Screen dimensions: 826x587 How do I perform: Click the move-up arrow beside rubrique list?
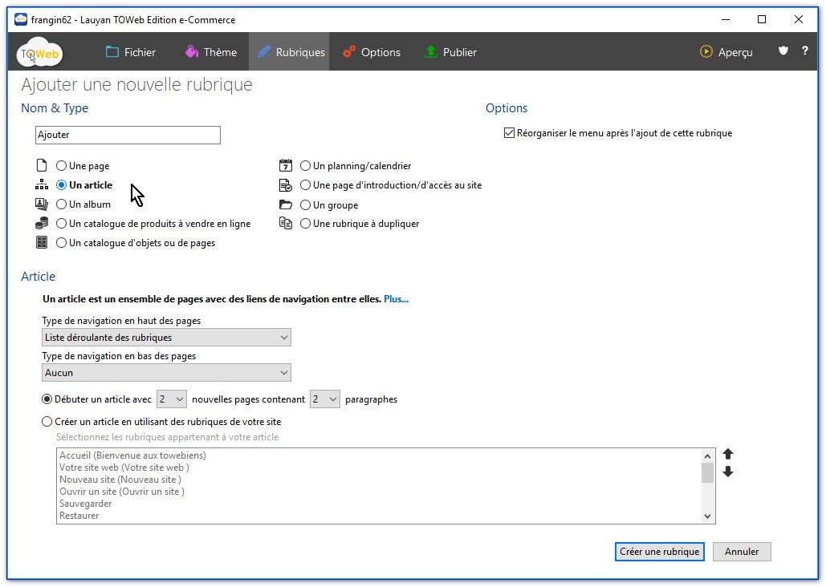pyautogui.click(x=728, y=455)
